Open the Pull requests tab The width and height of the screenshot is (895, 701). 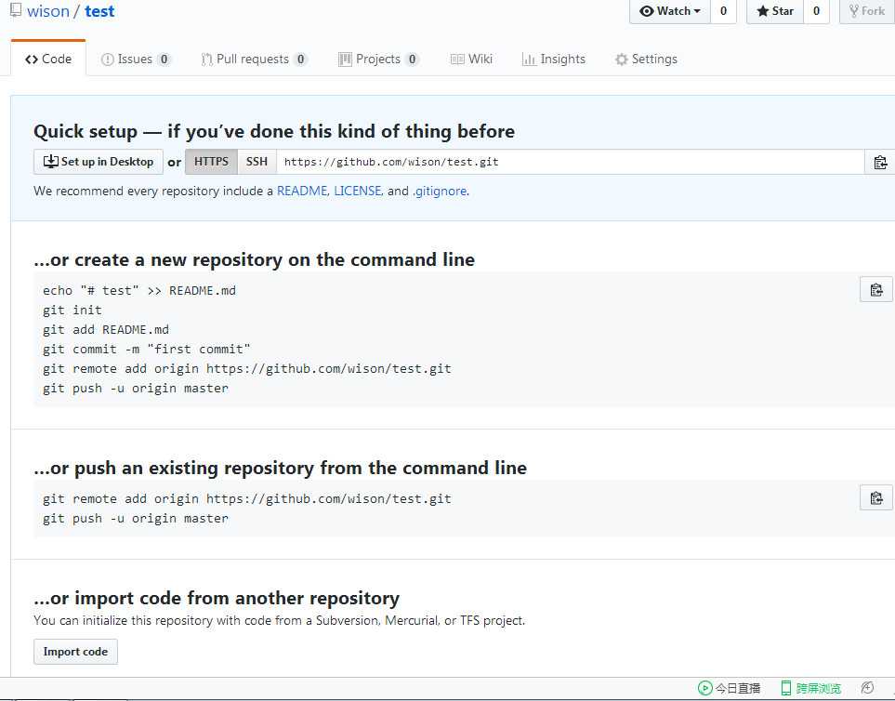coord(255,59)
